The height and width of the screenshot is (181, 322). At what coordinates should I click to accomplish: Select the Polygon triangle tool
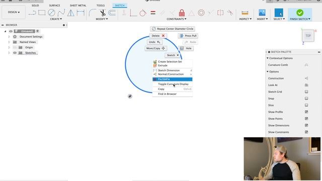pos(71,13)
